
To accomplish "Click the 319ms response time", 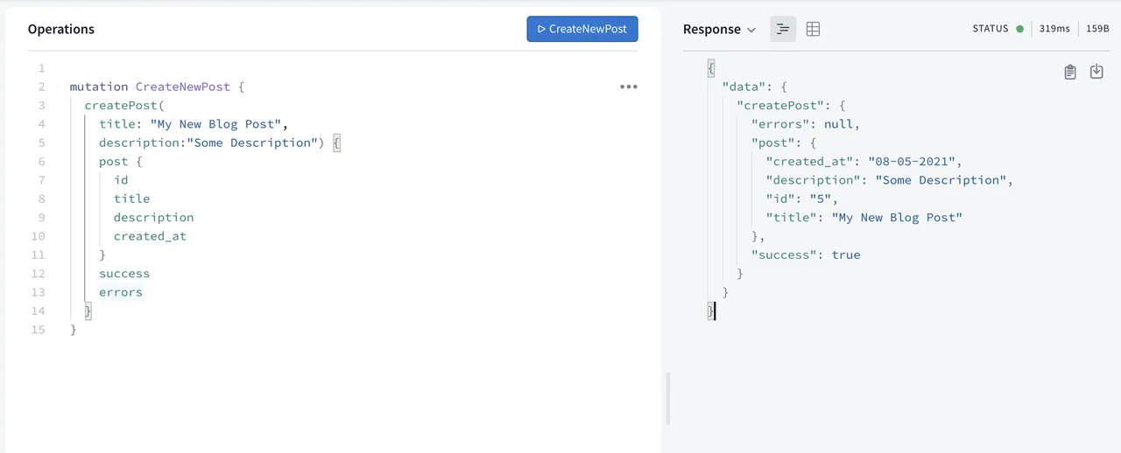I will tap(1054, 29).
